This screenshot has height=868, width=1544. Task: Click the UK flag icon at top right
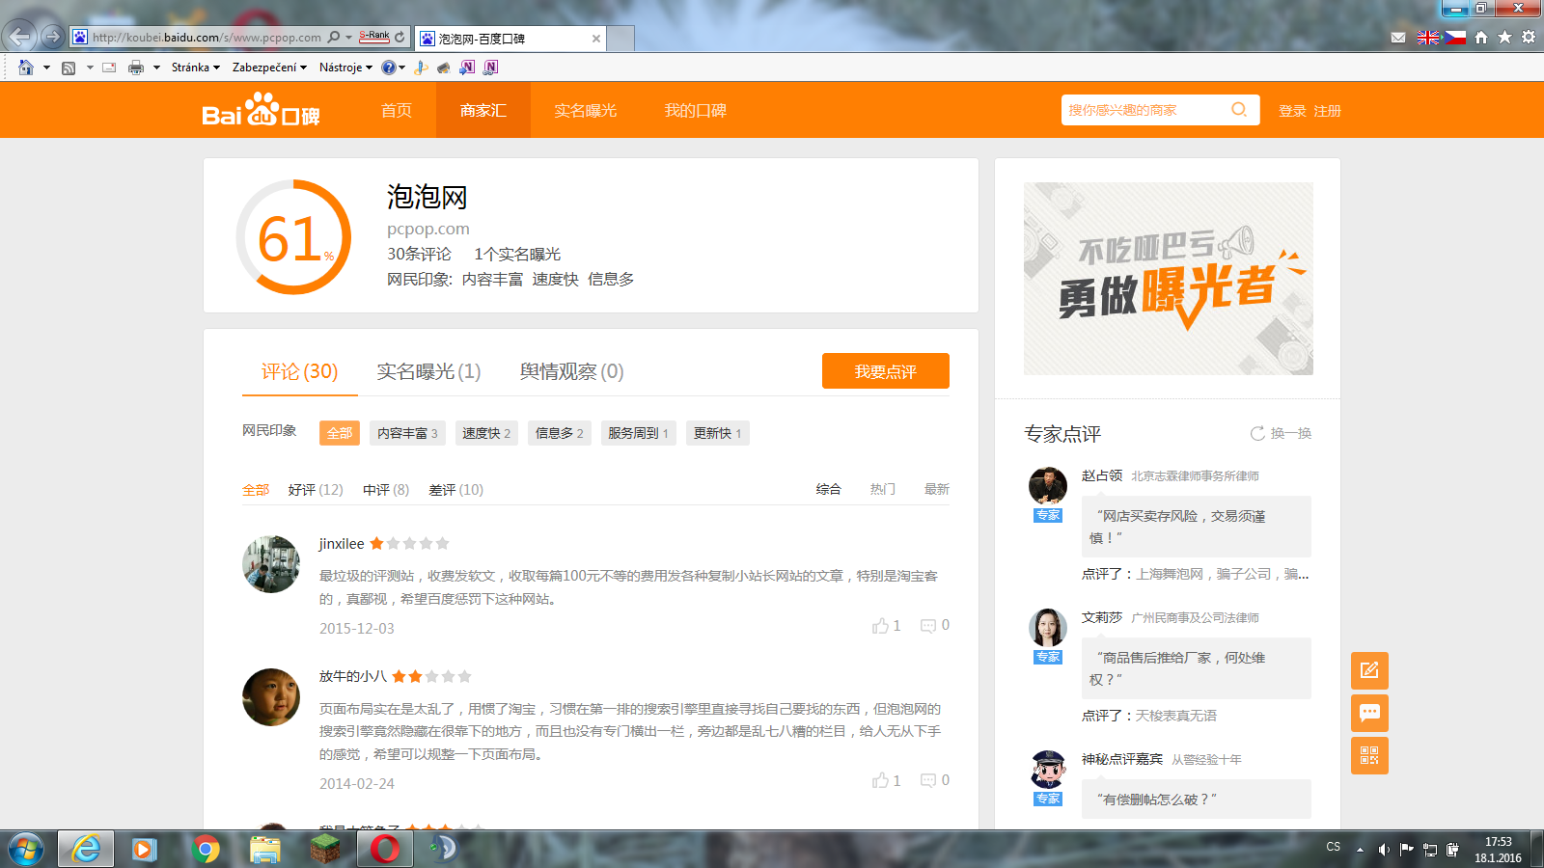pos(1428,38)
